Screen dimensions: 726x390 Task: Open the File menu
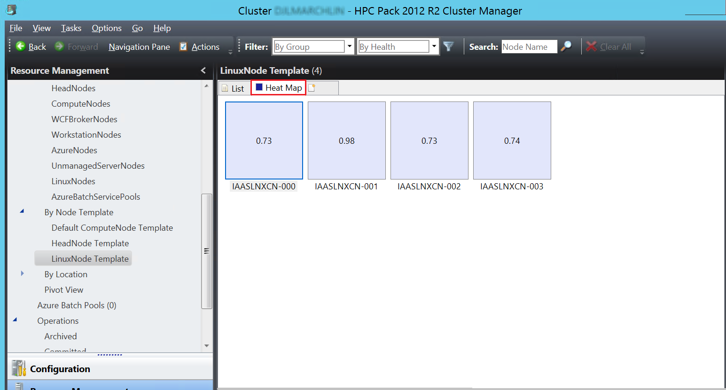click(16, 28)
